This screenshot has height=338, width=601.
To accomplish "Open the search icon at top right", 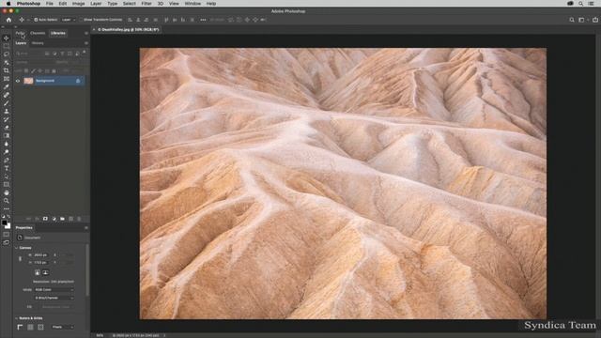I will coord(572,20).
